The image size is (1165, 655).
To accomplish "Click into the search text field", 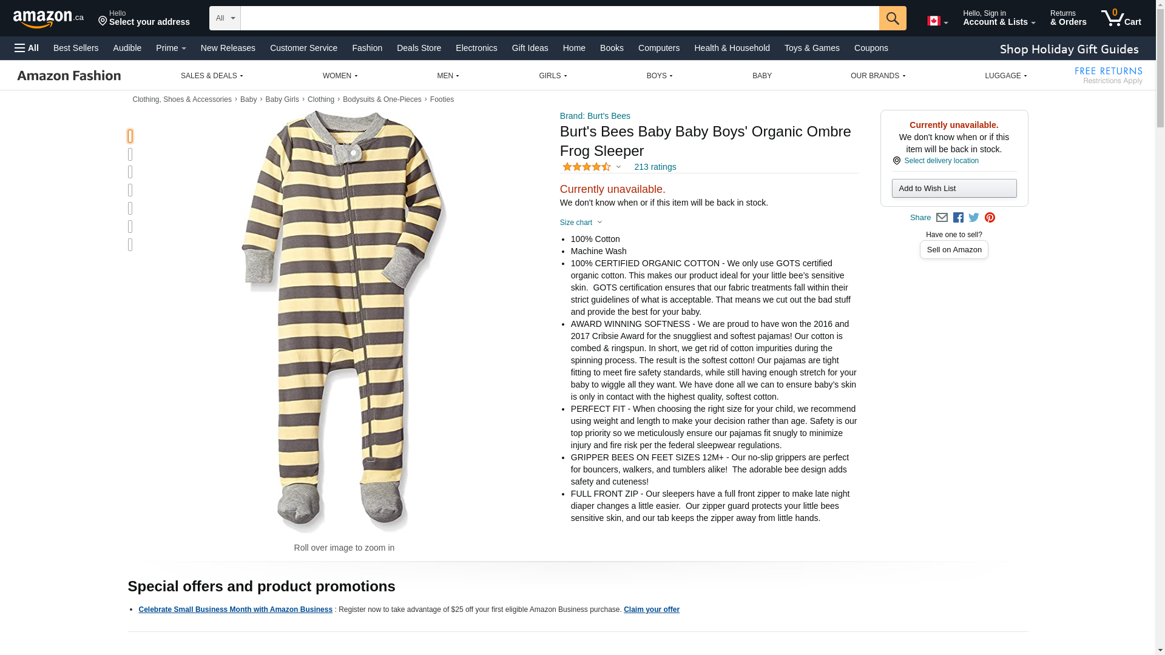I will point(559,18).
